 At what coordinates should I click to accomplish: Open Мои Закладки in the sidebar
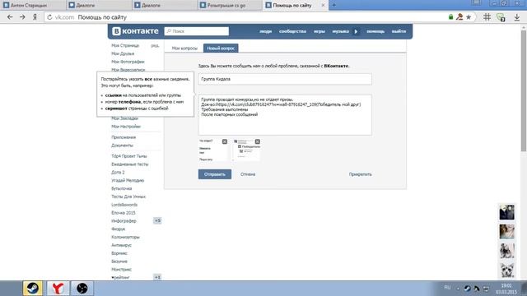coord(124,118)
